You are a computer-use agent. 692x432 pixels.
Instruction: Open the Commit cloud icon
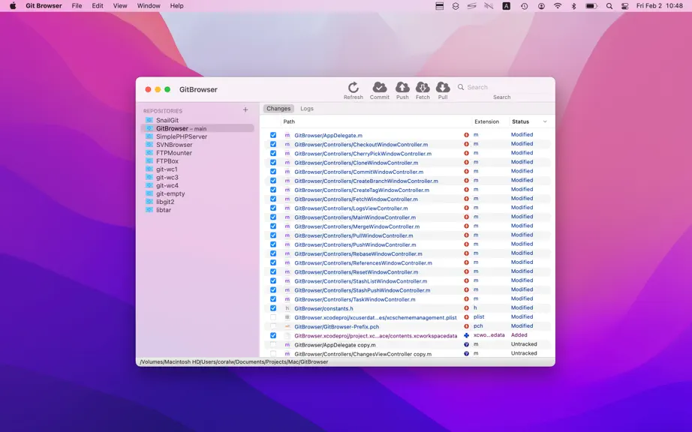click(380, 87)
